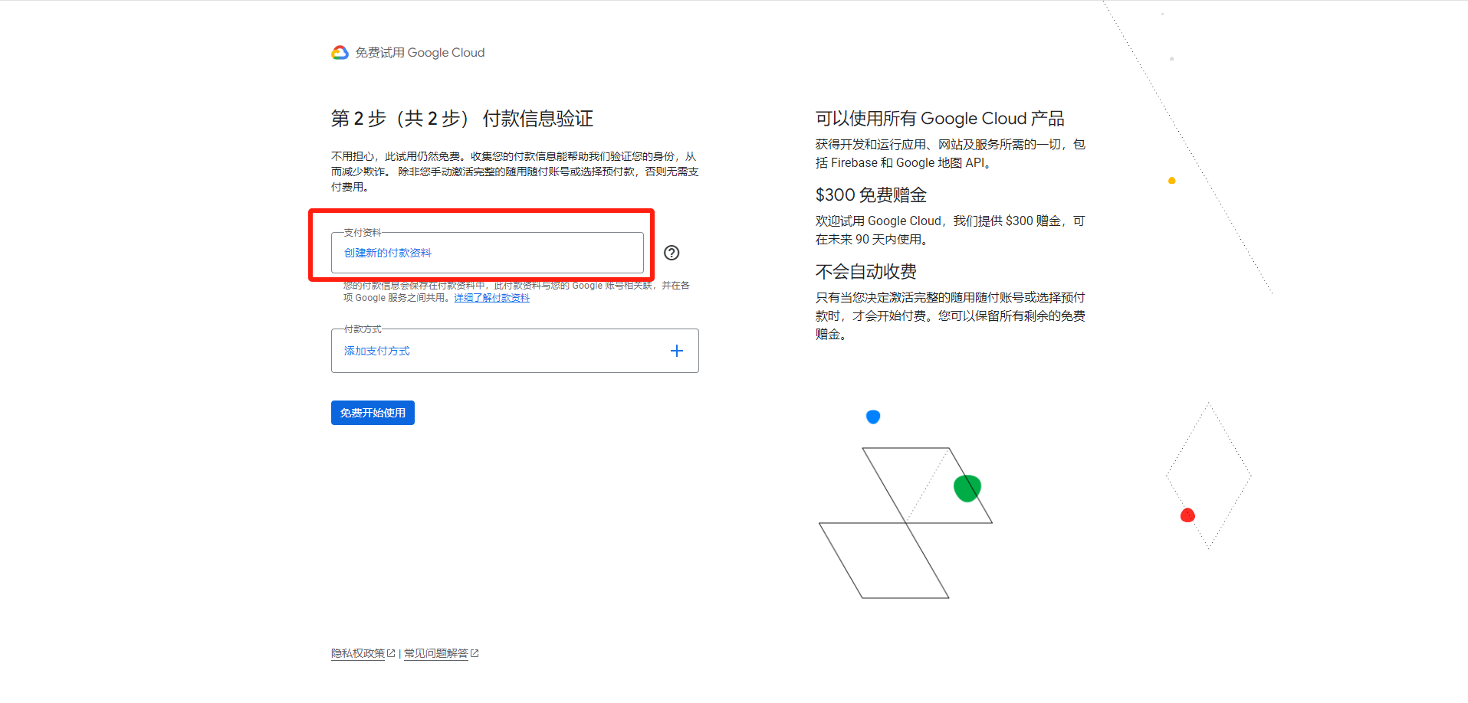Open the 详细了解付款资料 link
The image size is (1468, 703).
[x=491, y=298]
